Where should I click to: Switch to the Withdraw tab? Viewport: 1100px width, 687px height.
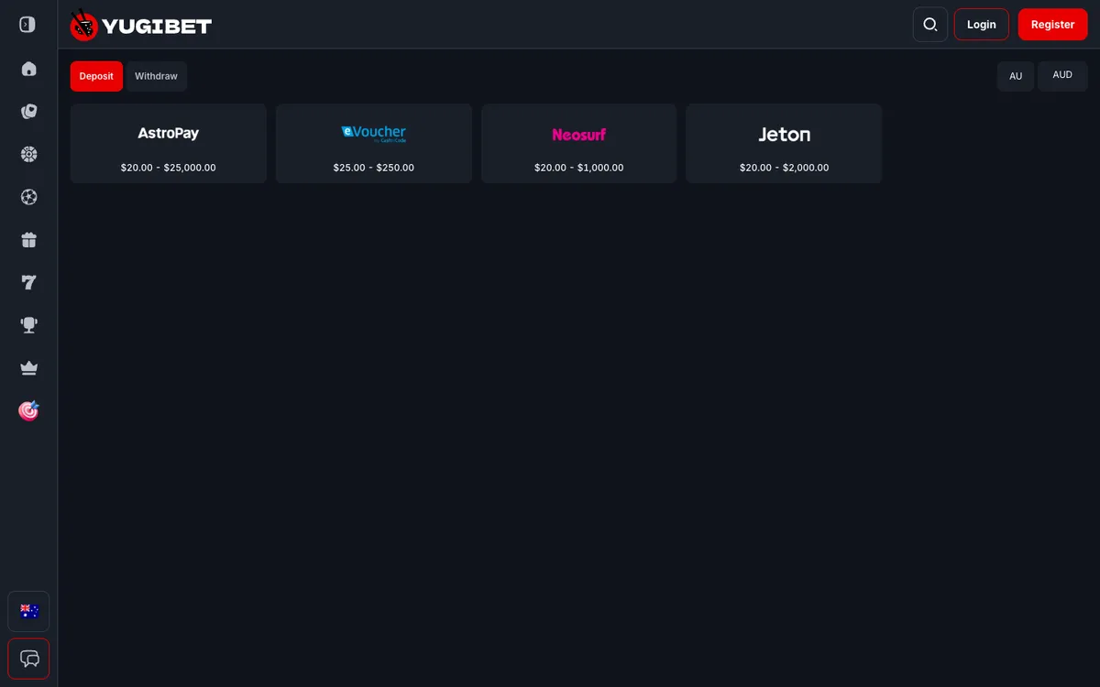[x=156, y=76]
